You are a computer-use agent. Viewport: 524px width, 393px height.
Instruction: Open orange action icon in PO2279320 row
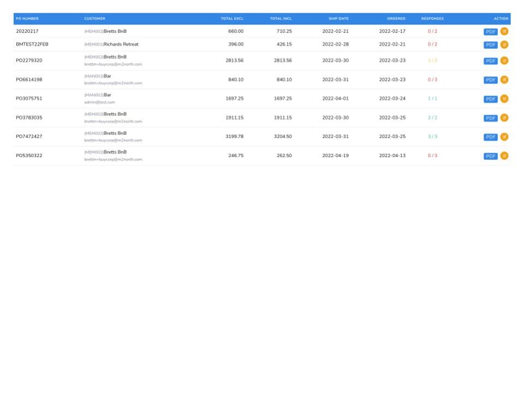(x=504, y=61)
